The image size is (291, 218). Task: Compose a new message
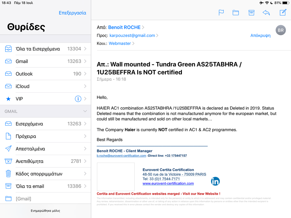[x=283, y=12]
